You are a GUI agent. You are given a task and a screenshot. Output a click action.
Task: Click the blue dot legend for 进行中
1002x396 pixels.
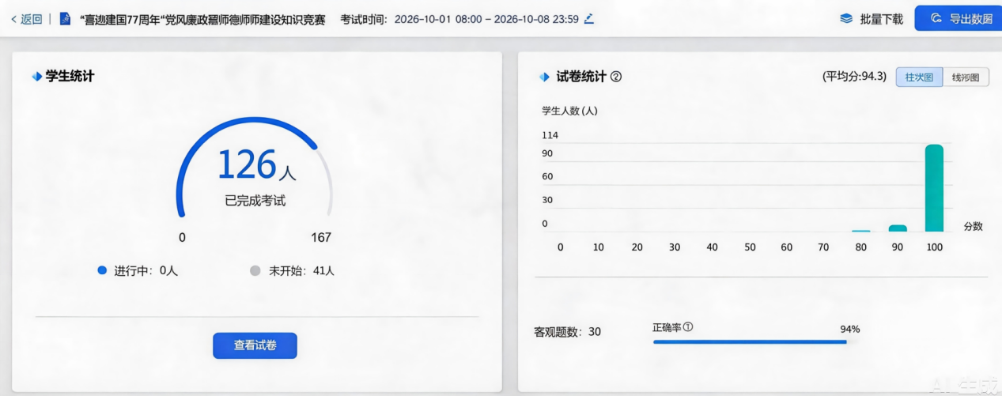coord(101,270)
